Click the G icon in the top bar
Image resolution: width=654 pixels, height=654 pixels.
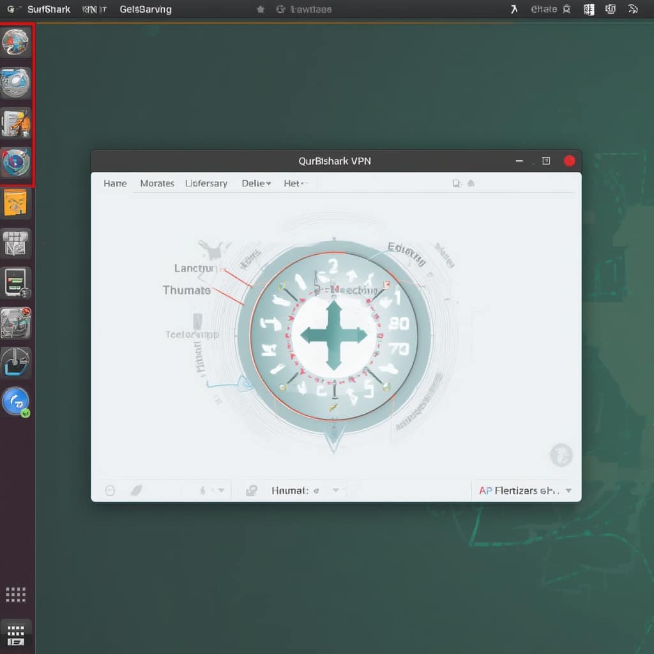click(11, 9)
